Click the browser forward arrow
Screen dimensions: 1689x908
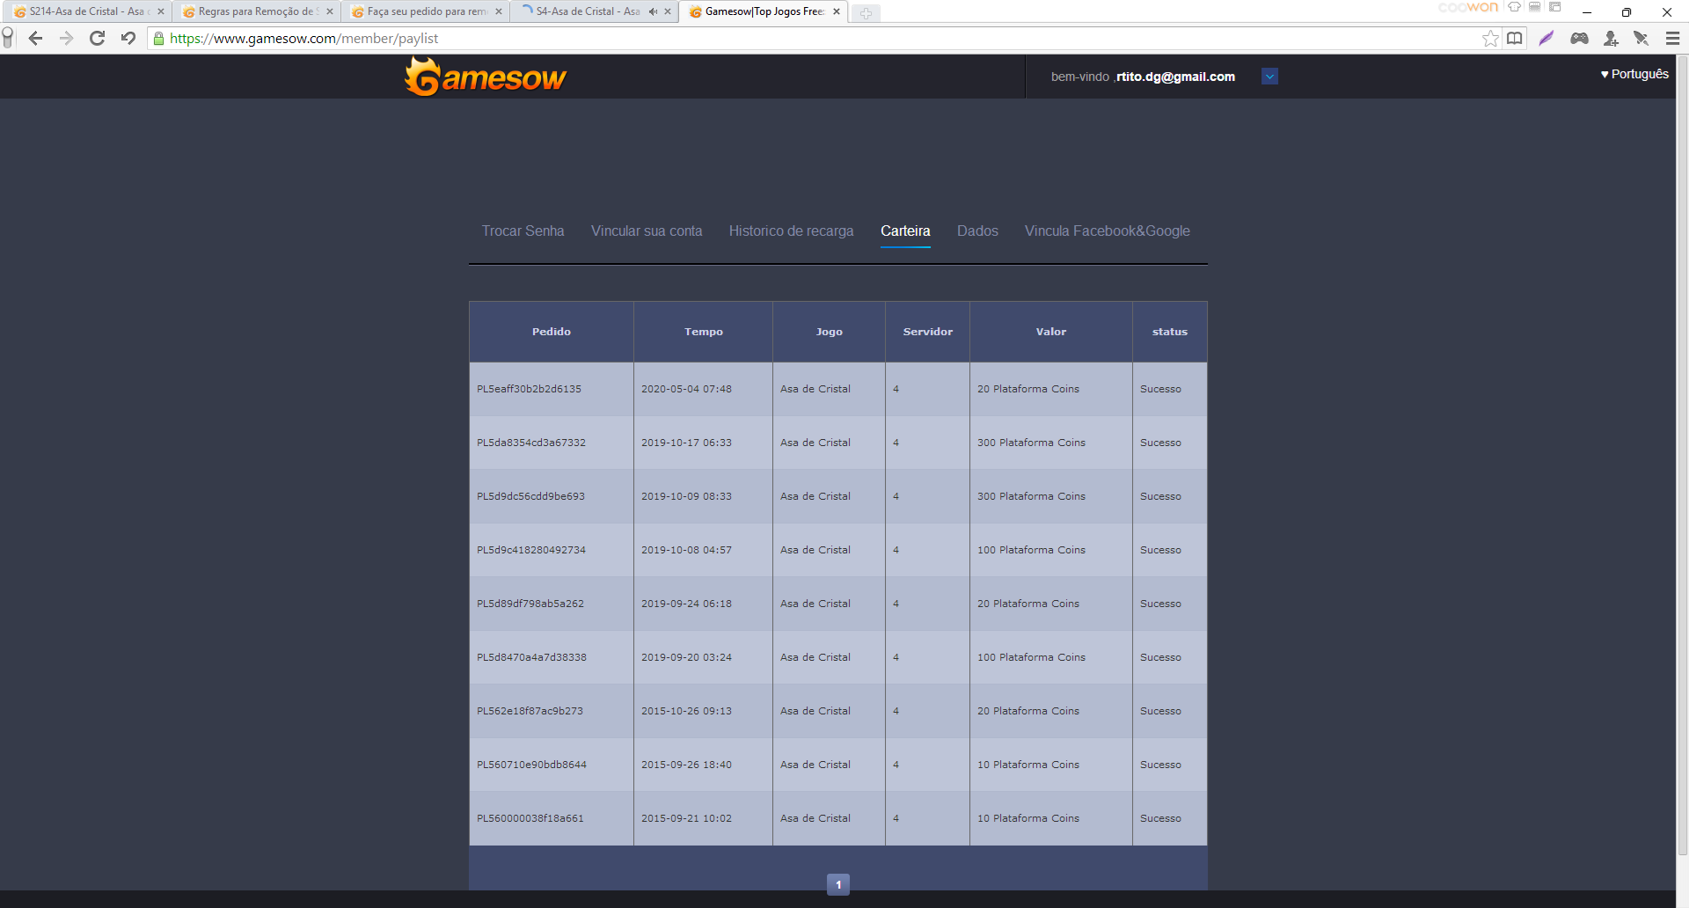point(66,38)
